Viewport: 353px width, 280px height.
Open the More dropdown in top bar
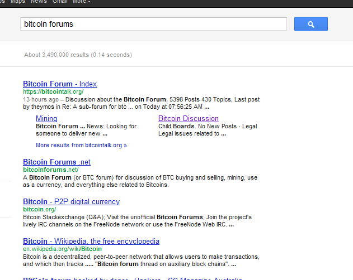pyautogui.click(x=81, y=2)
